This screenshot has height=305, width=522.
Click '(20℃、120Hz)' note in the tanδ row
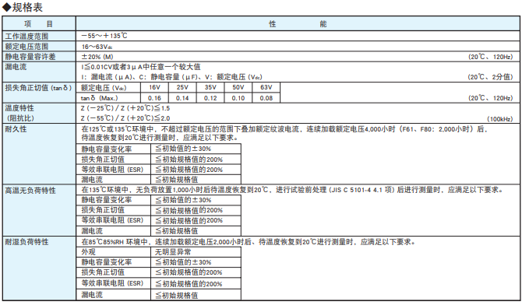click(x=490, y=98)
